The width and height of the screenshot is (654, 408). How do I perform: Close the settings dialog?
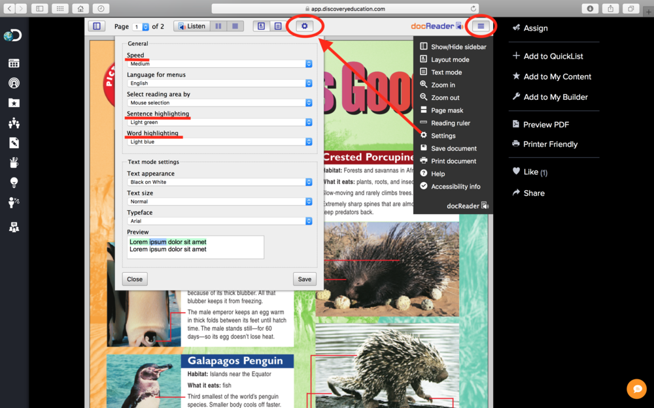pos(135,279)
